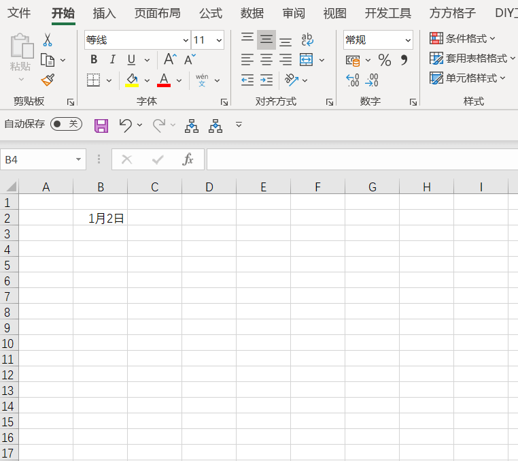Increase font size with larger A

[x=170, y=59]
